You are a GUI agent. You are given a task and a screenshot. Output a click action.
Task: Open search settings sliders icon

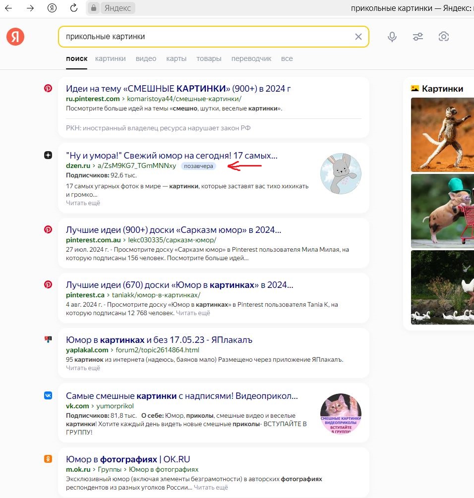[418, 37]
